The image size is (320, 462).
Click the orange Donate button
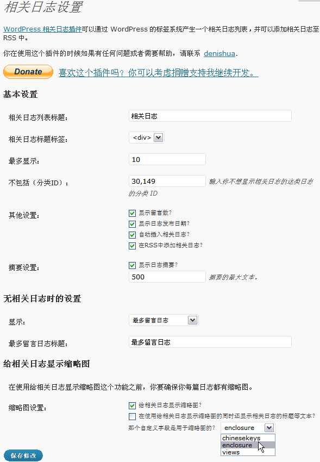tap(28, 72)
